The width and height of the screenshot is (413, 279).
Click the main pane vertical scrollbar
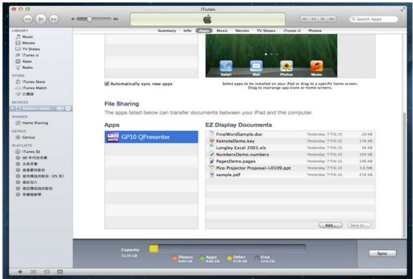404,174
